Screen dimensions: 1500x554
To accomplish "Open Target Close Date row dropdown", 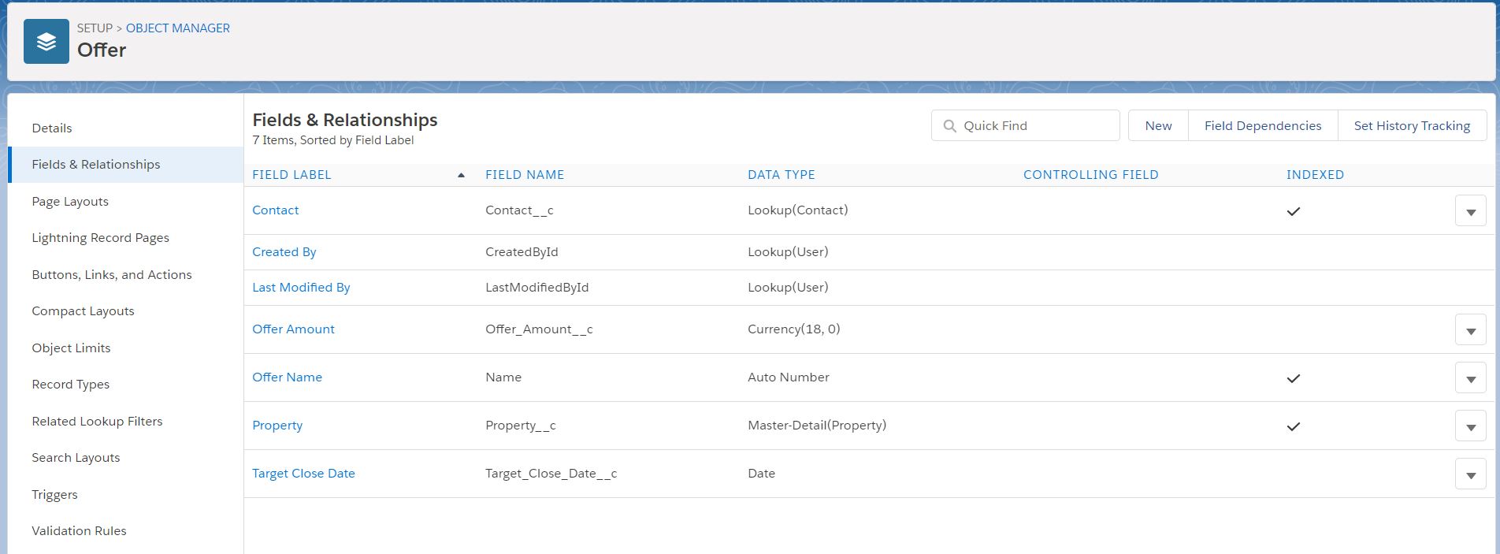I will 1470,474.
